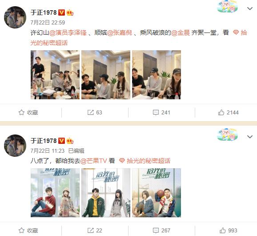Open the @张嘉倪 mention link
This screenshot has height=236, width=257.
tap(120, 33)
